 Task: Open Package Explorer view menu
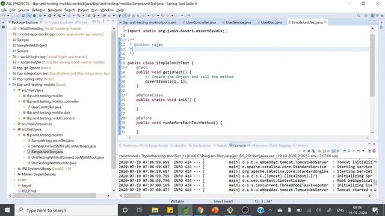(103, 22)
